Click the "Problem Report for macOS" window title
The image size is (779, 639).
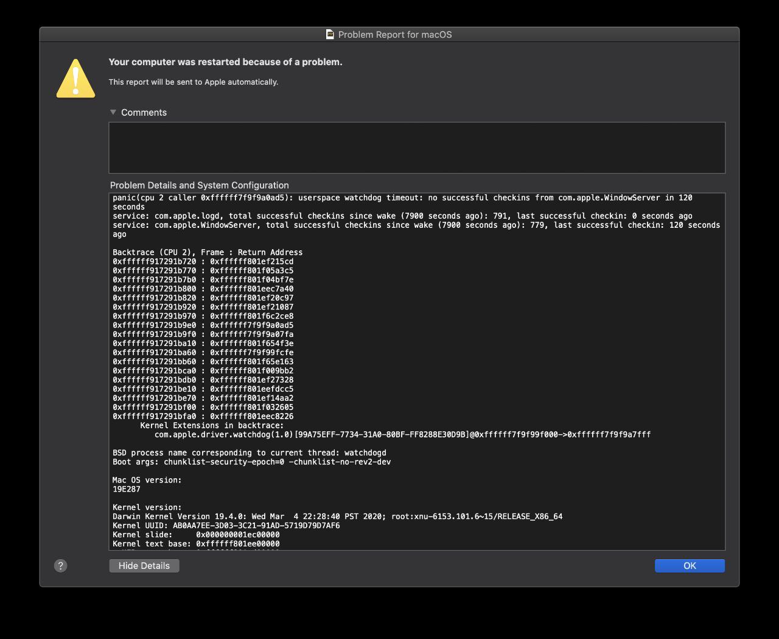click(x=395, y=35)
